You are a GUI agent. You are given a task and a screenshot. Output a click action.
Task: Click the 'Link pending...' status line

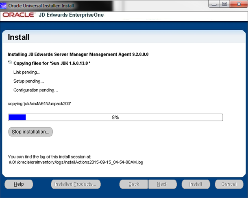click(x=27, y=72)
